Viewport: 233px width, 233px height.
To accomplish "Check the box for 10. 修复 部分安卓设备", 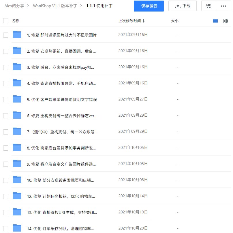I will pos(6,180).
